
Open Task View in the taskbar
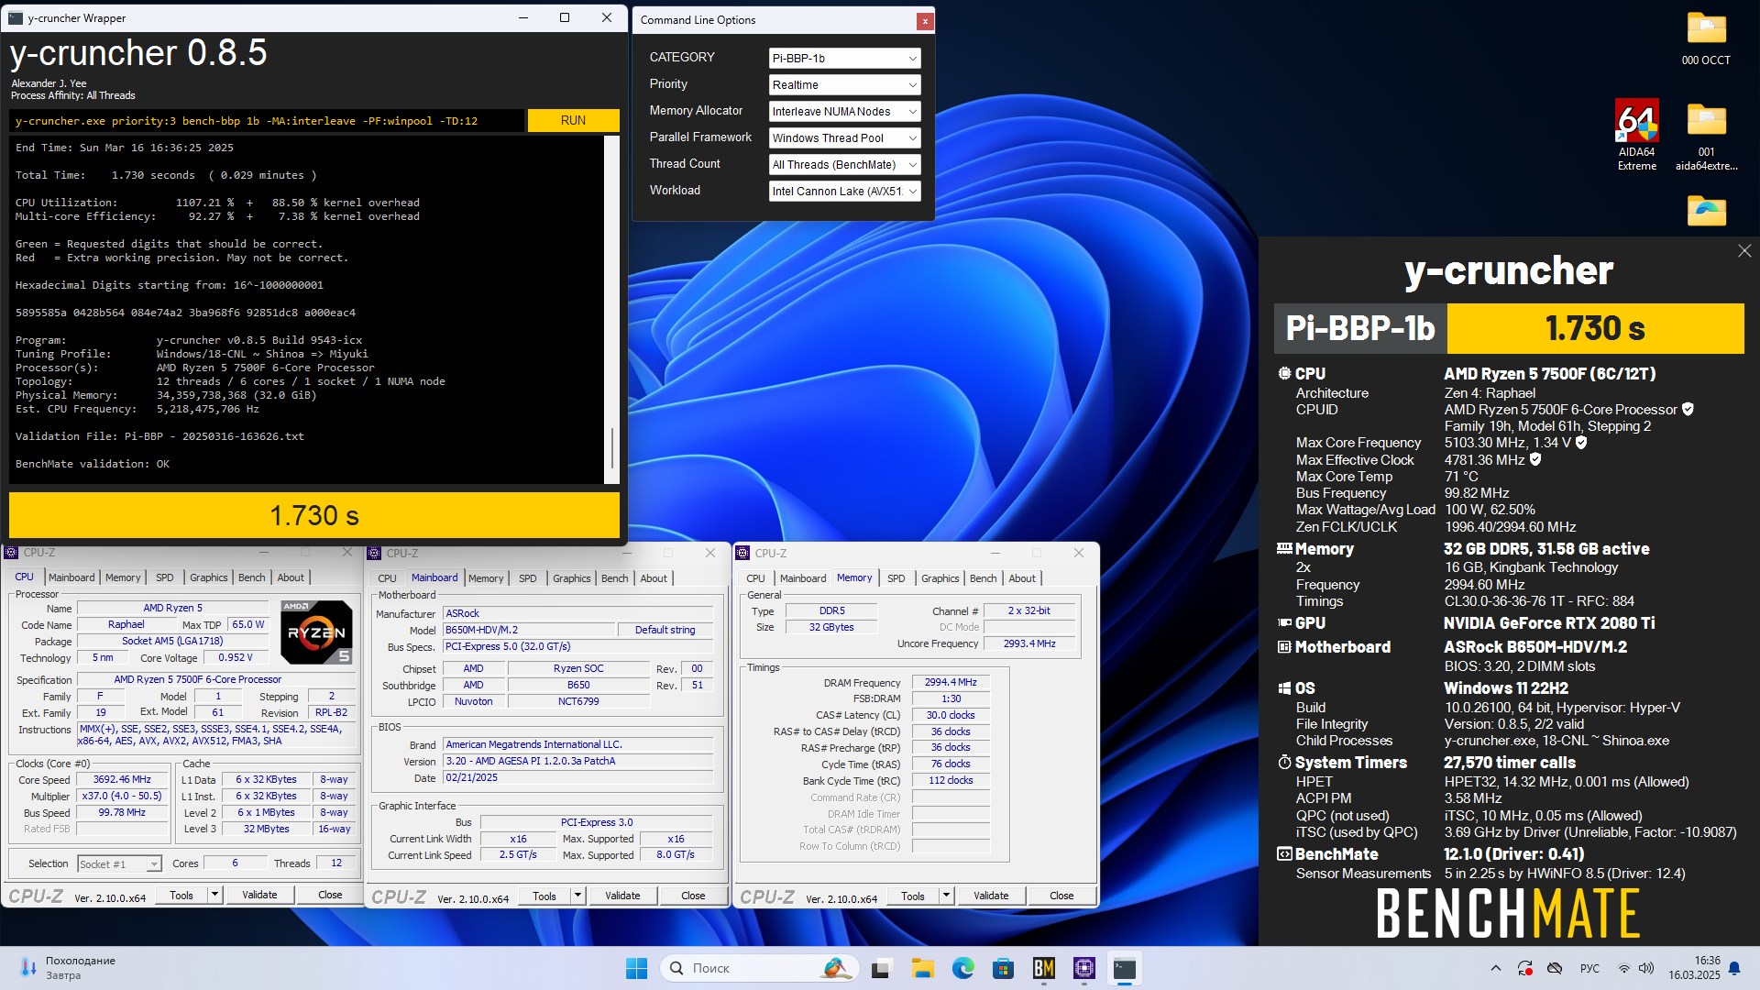pyautogui.click(x=882, y=968)
